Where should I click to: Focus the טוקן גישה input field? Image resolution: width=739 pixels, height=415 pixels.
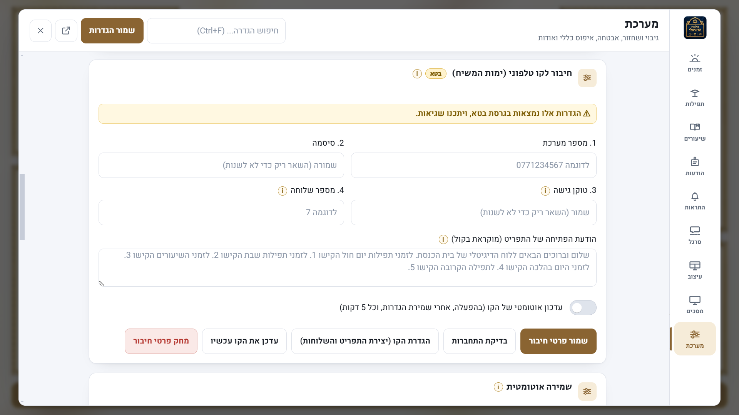point(473,212)
